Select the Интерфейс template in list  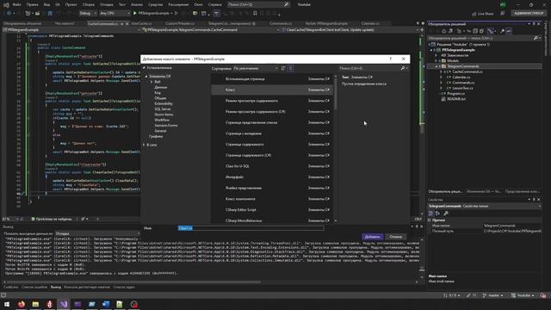[x=272, y=177]
